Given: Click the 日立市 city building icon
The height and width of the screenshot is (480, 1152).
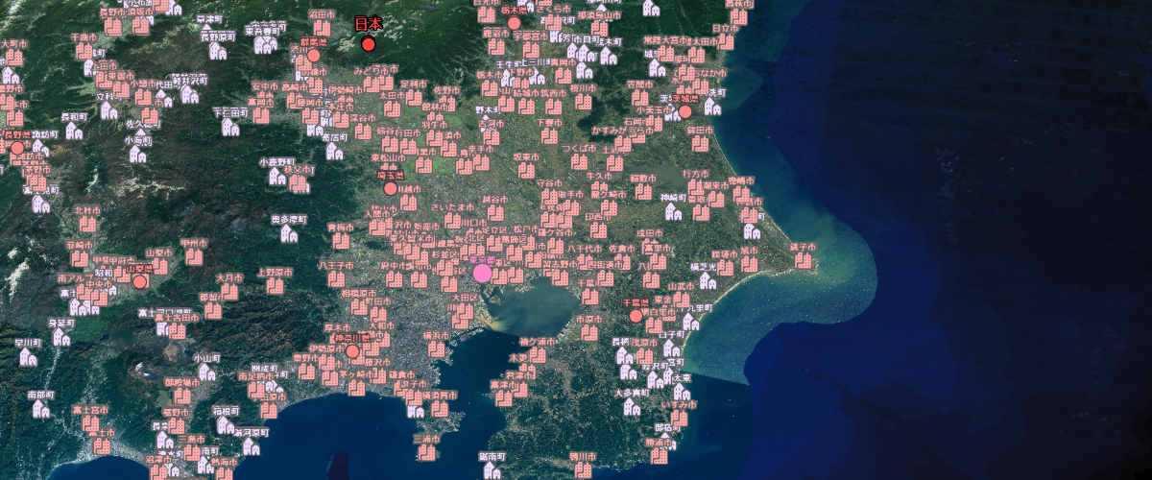Looking at the screenshot, I should point(727,44).
